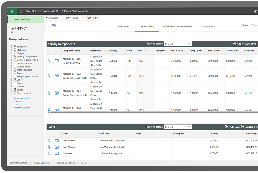Click the calendar icon beside Overview tab
Viewport: 258px width, 173px height.
[x=54, y=26]
